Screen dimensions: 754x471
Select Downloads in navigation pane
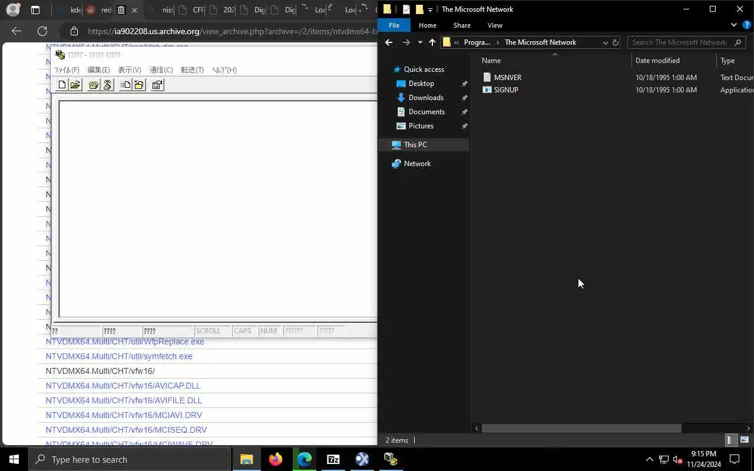coord(426,98)
